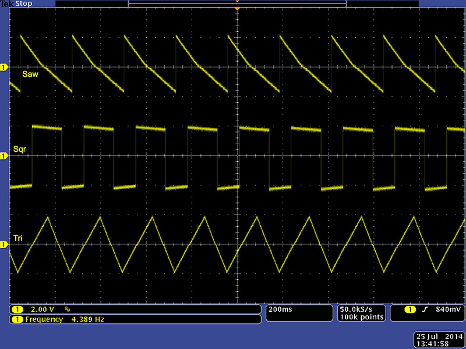Click the channel 1 badge beside 2.00 V
The image size is (466, 349).
coord(17,309)
